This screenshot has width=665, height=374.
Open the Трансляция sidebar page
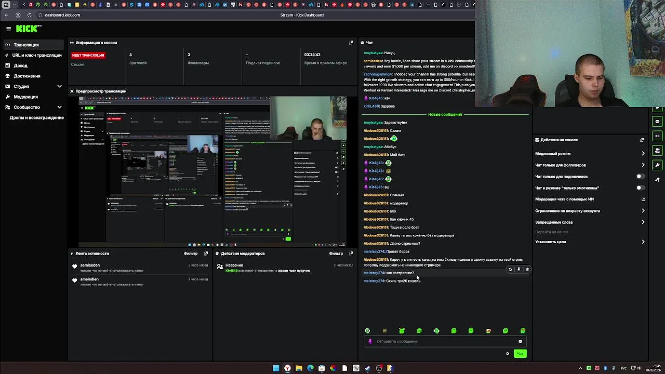tap(33, 45)
